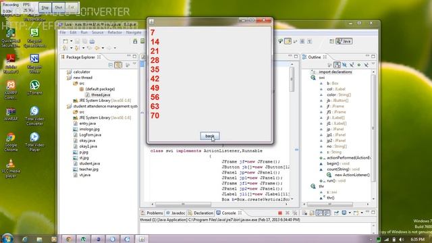Toggle Hide Non-Public Members green dot

pyautogui.click(x=358, y=65)
